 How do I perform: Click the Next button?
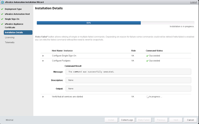[176, 120]
